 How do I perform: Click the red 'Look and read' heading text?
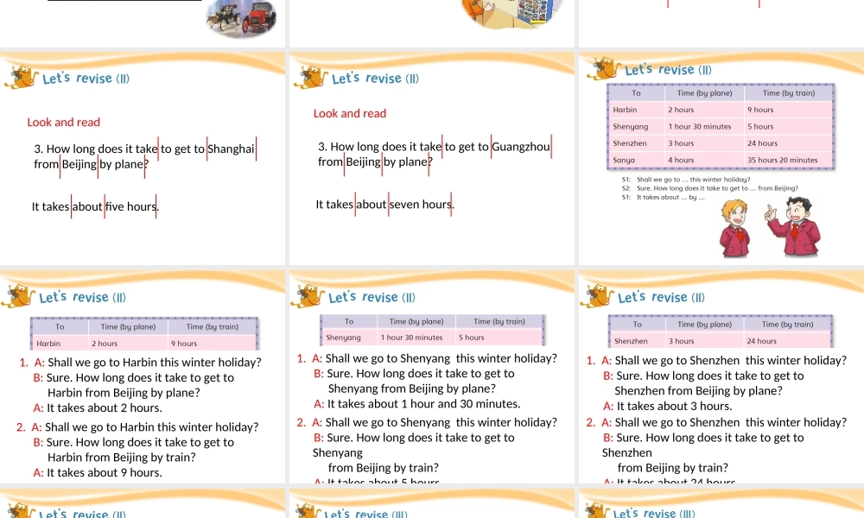coord(63,122)
